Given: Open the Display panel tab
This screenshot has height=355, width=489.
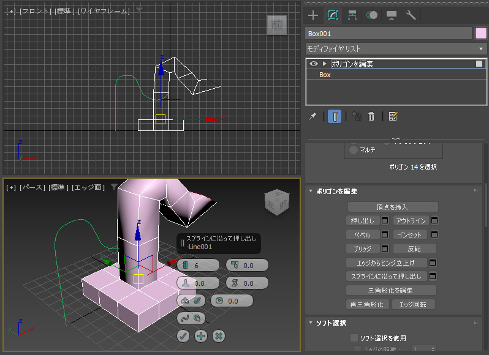Looking at the screenshot, I should coord(392,15).
